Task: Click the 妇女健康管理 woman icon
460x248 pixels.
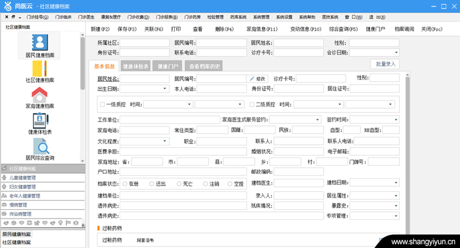Action: pyautogui.click(x=4, y=187)
